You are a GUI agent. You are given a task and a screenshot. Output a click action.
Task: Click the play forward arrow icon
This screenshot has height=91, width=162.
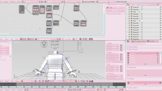coord(75,90)
